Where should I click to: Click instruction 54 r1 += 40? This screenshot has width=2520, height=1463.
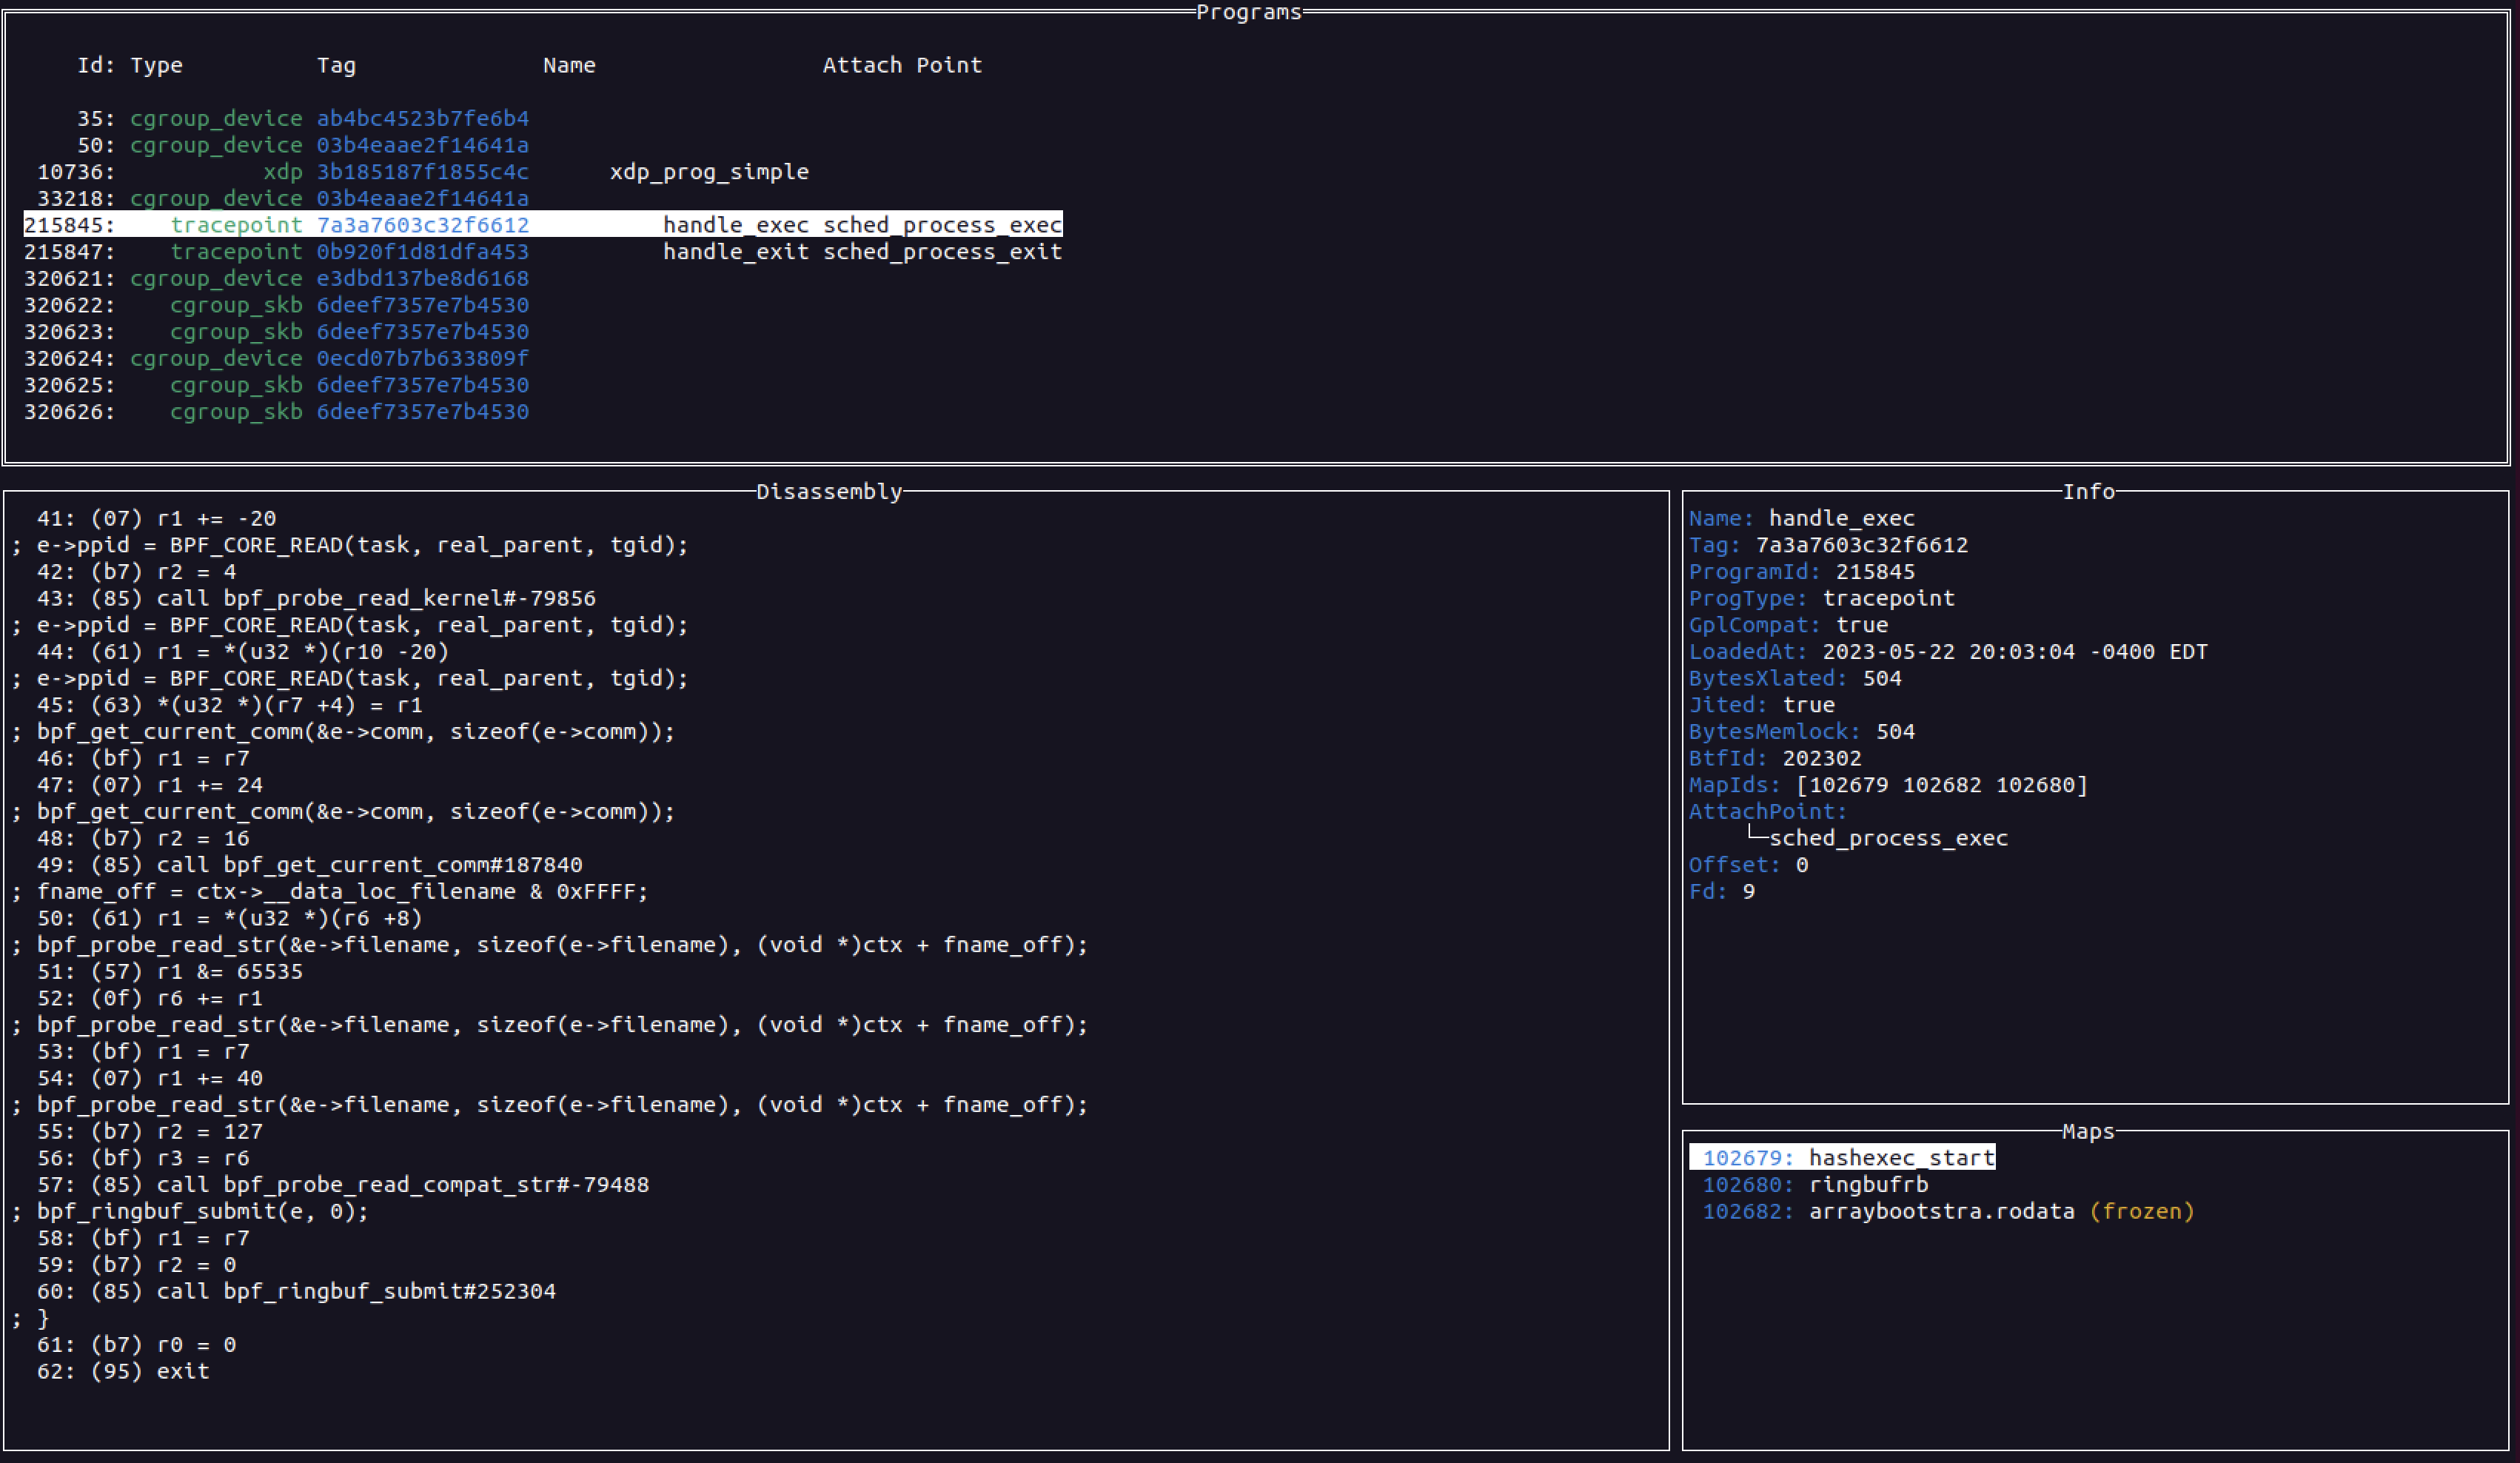point(150,1078)
